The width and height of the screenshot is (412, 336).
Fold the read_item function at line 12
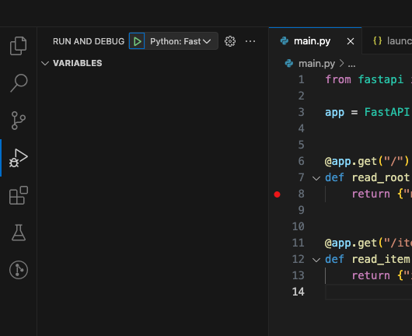316,260
